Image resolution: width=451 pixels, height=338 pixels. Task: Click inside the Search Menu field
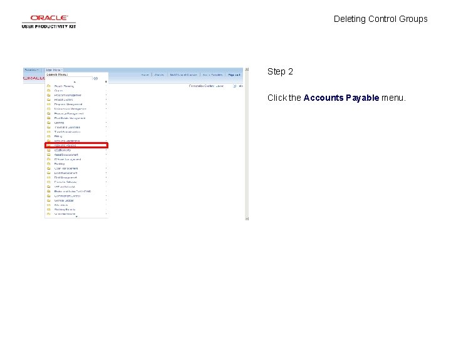click(x=69, y=78)
